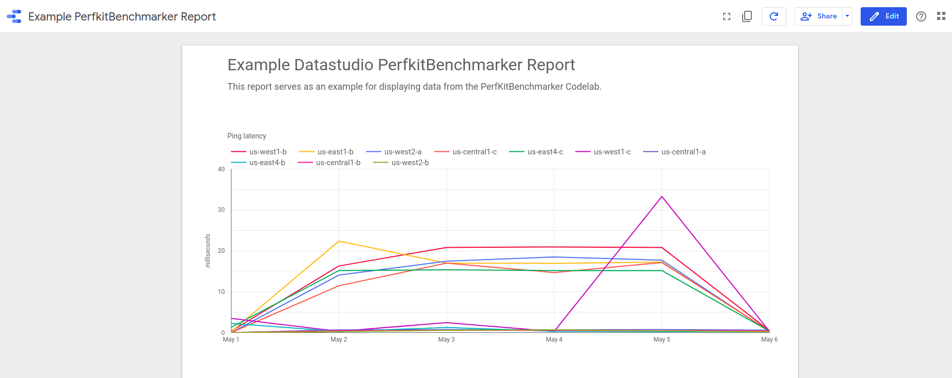Refresh the report data
This screenshot has width=952, height=378.
pyautogui.click(x=774, y=16)
